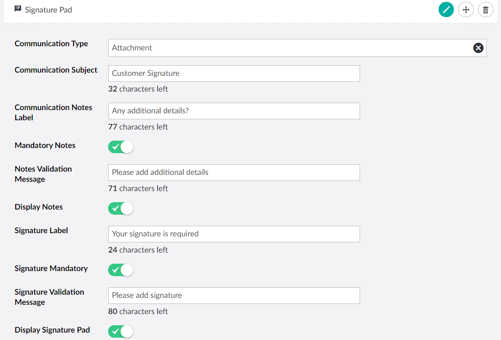Click the Communication Type label text
Viewport: 501px width, 340px height.
[51, 43]
